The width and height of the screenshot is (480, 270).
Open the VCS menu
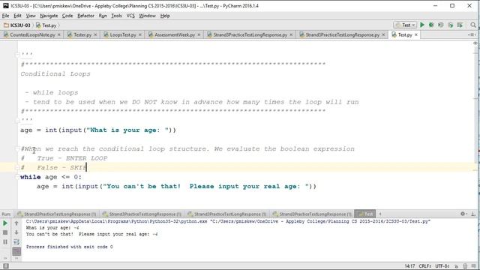point(130,16)
